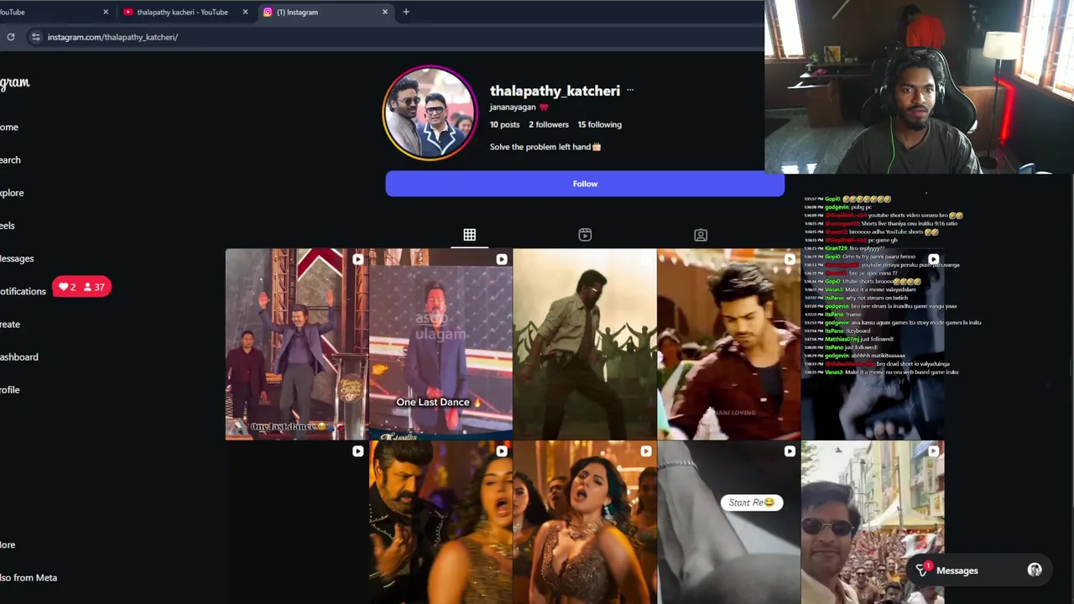The height and width of the screenshot is (604, 1074).
Task: Open Search in Instagram sidebar
Action: click(x=10, y=160)
